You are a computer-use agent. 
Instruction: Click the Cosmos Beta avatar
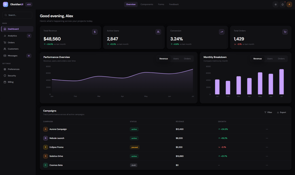coord(45,165)
